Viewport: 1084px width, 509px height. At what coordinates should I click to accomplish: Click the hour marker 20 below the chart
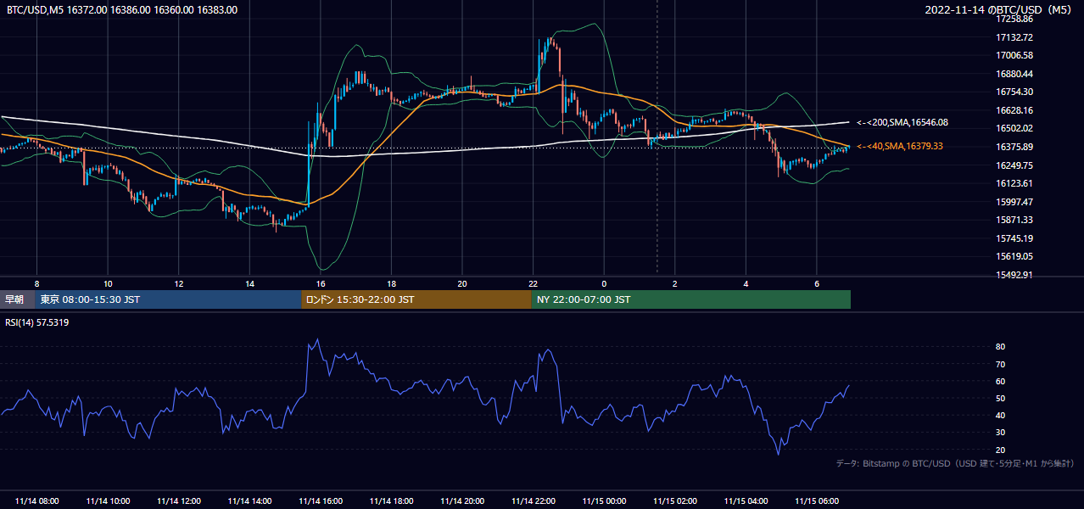(x=462, y=283)
